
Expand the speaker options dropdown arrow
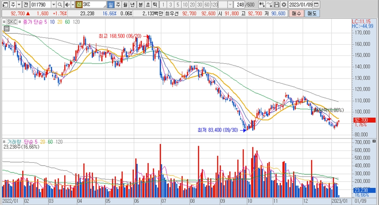(x=73, y=4)
